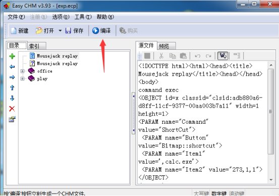279x196 pixels.
Task: Open the 工具(T) menu
Action: click(83, 17)
